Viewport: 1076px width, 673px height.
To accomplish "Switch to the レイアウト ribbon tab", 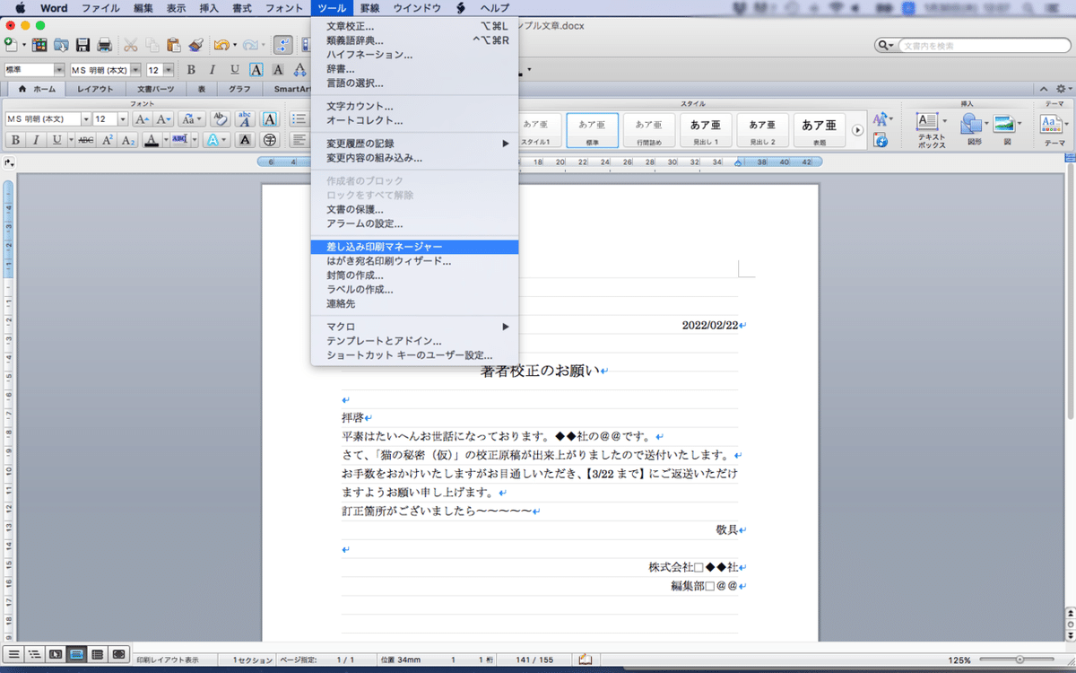I will (x=95, y=89).
